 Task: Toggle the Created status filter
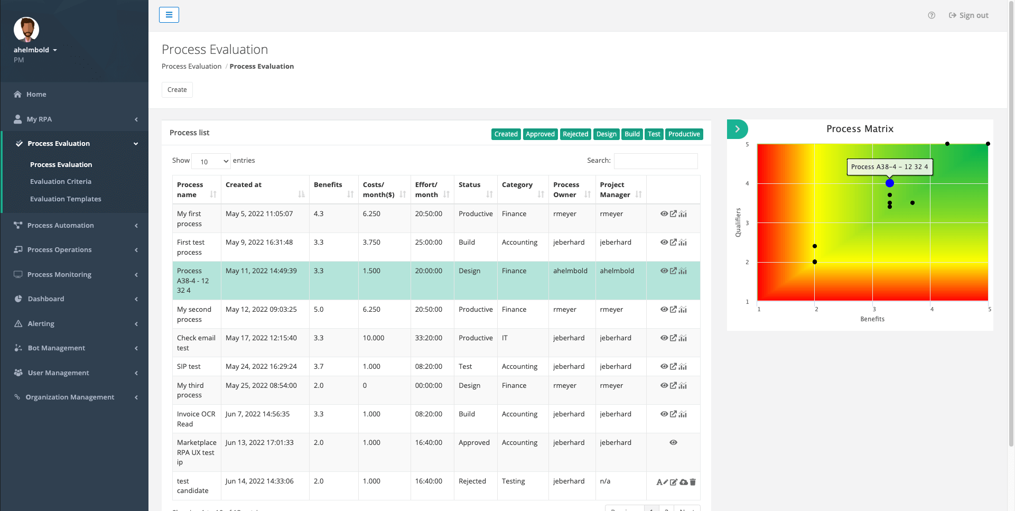coord(506,134)
